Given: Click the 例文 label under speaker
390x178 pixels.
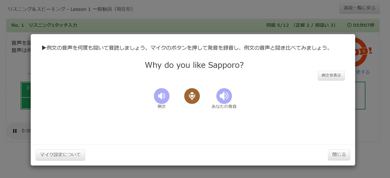Looking at the screenshot, I should [161, 107].
